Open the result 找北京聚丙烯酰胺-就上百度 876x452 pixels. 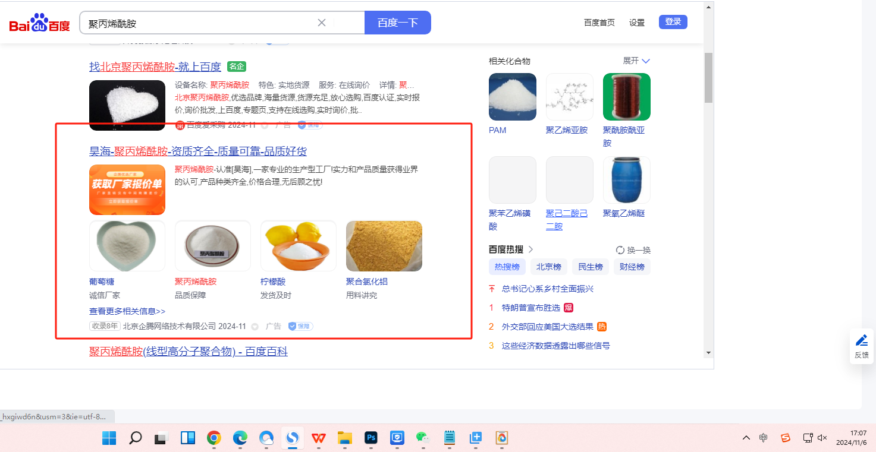[155, 67]
